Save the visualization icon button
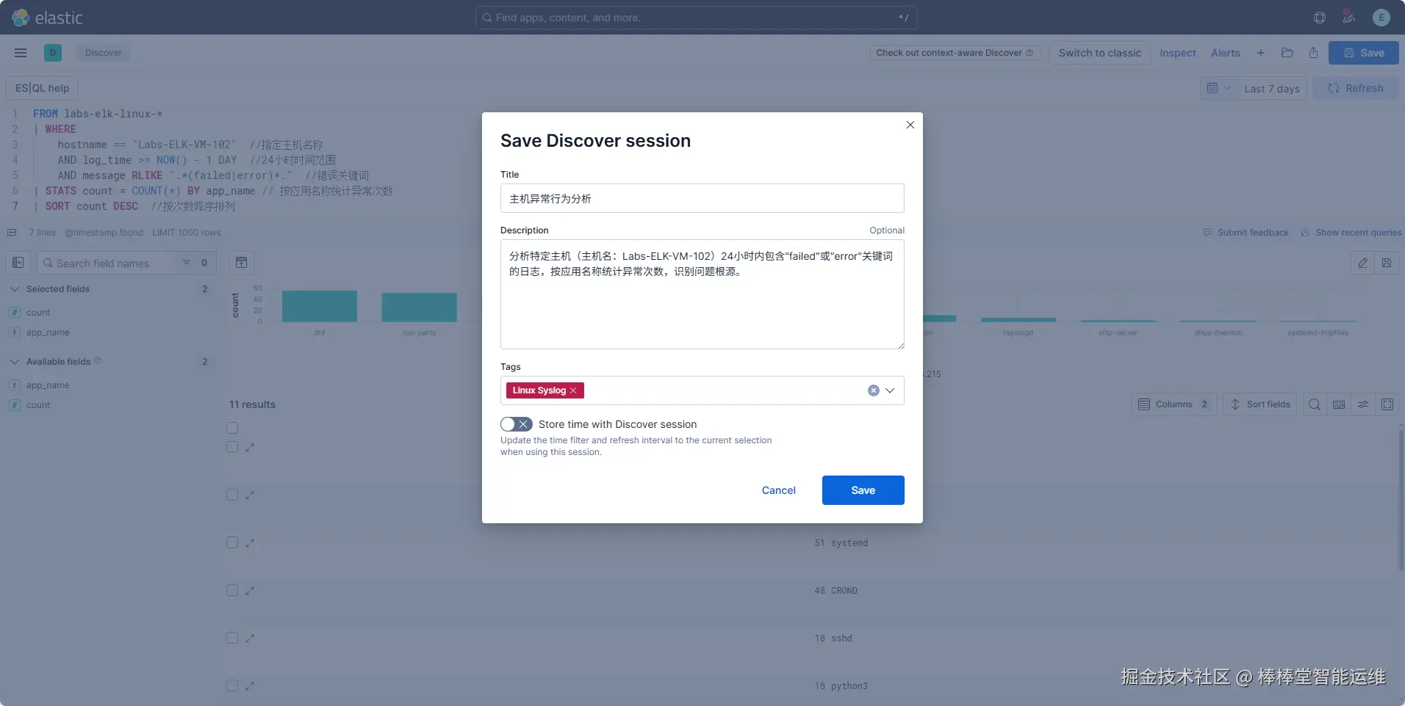This screenshot has width=1405, height=706. (1387, 263)
